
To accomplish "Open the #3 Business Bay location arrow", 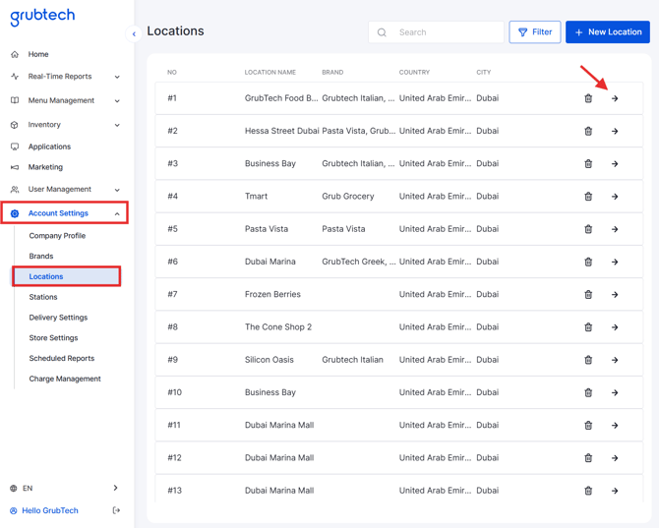I will (x=615, y=164).
